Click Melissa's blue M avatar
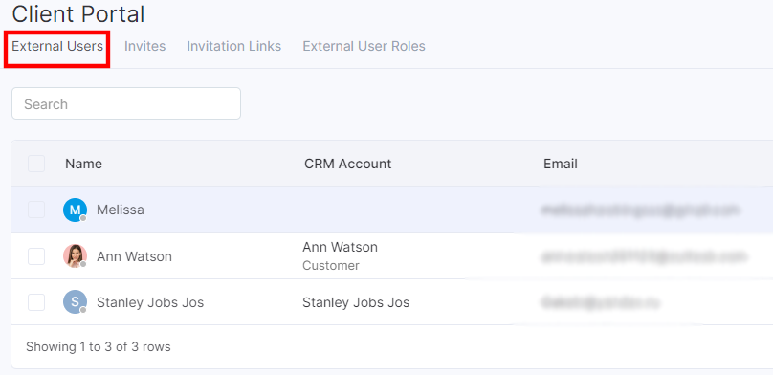The image size is (773, 375). (x=75, y=210)
